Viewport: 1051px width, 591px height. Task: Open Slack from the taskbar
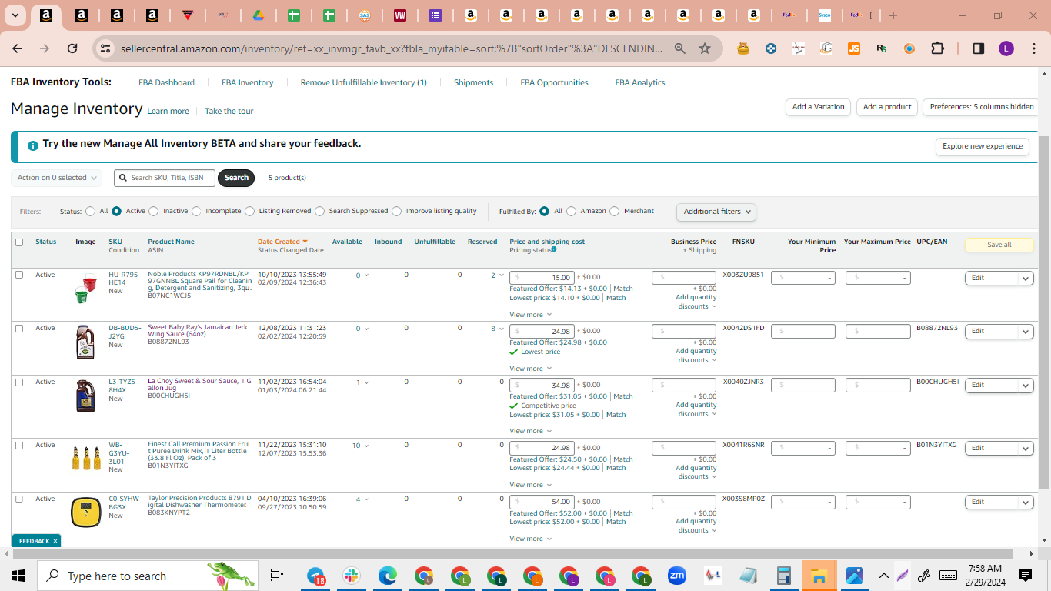pos(352,576)
